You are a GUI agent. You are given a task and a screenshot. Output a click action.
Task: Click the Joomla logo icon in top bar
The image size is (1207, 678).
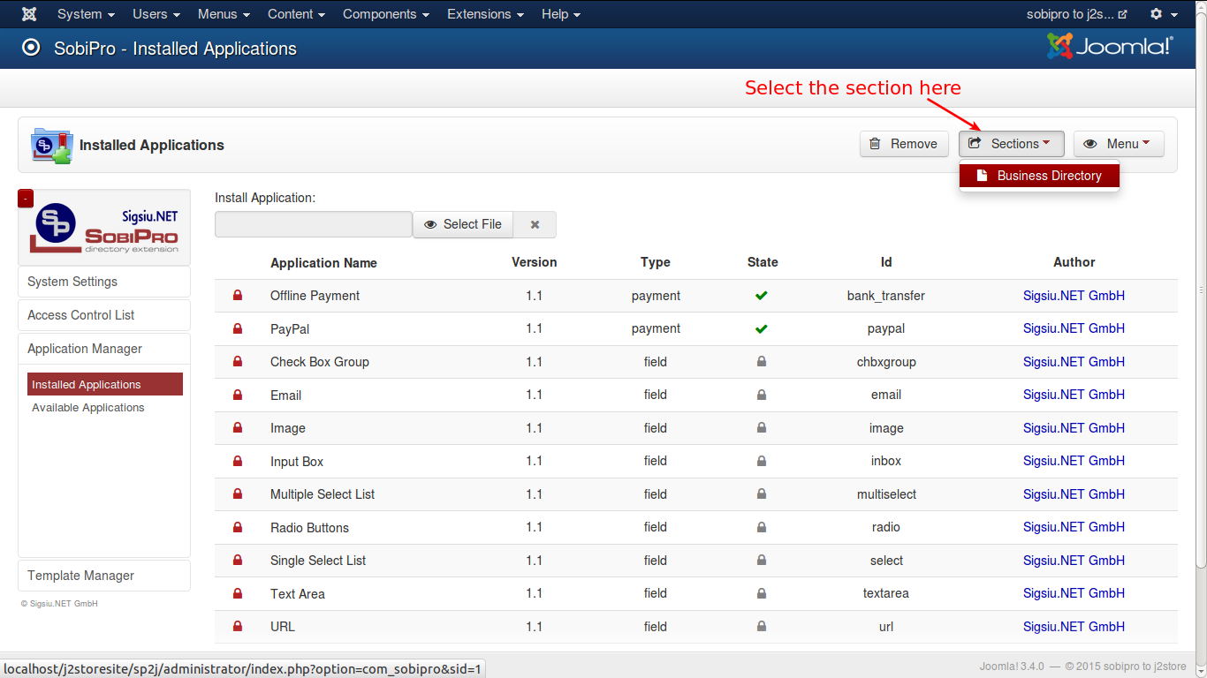[29, 14]
